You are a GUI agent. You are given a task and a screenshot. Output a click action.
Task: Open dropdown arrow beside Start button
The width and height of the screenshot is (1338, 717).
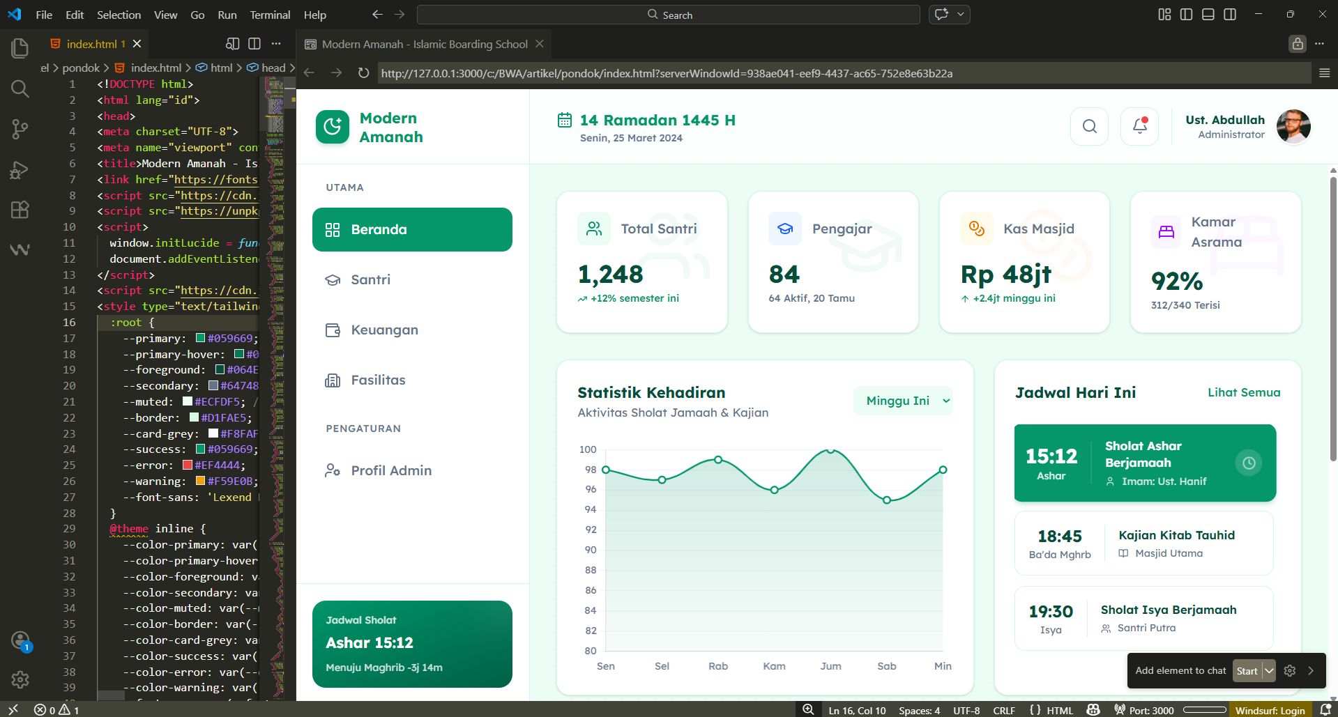click(x=1269, y=671)
